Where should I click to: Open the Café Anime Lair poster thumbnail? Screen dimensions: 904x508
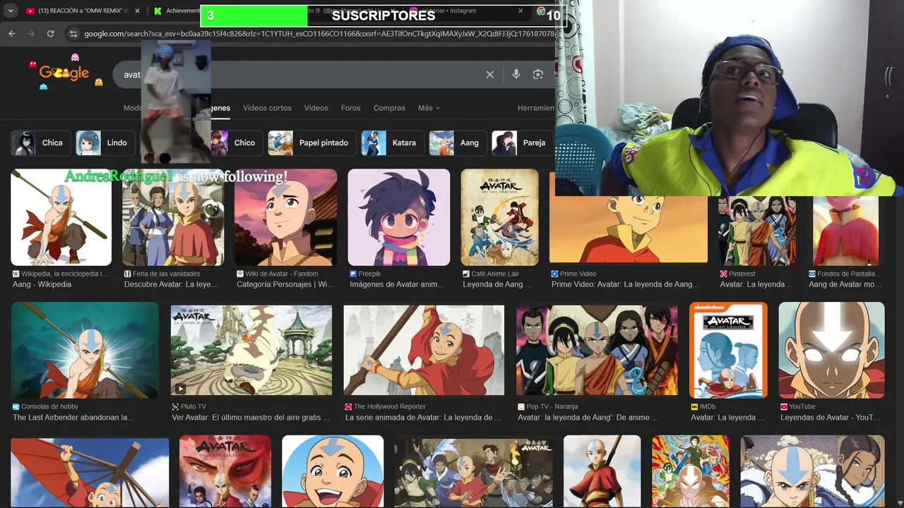[x=499, y=217]
